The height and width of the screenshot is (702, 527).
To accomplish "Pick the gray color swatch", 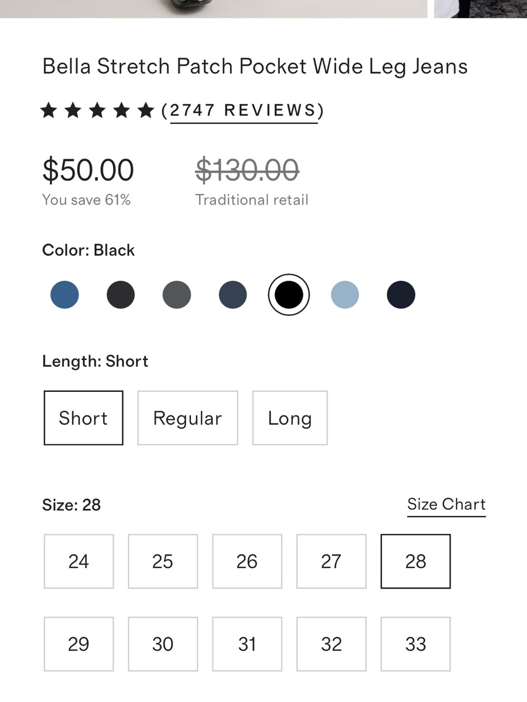I will pyautogui.click(x=177, y=294).
